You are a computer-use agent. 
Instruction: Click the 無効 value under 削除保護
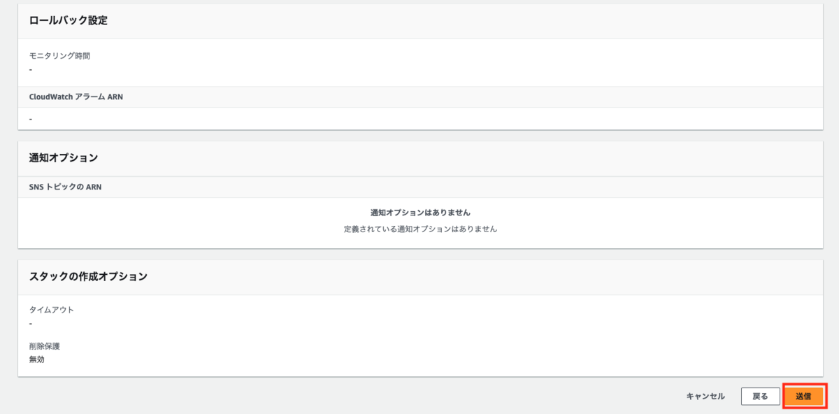[x=36, y=359]
